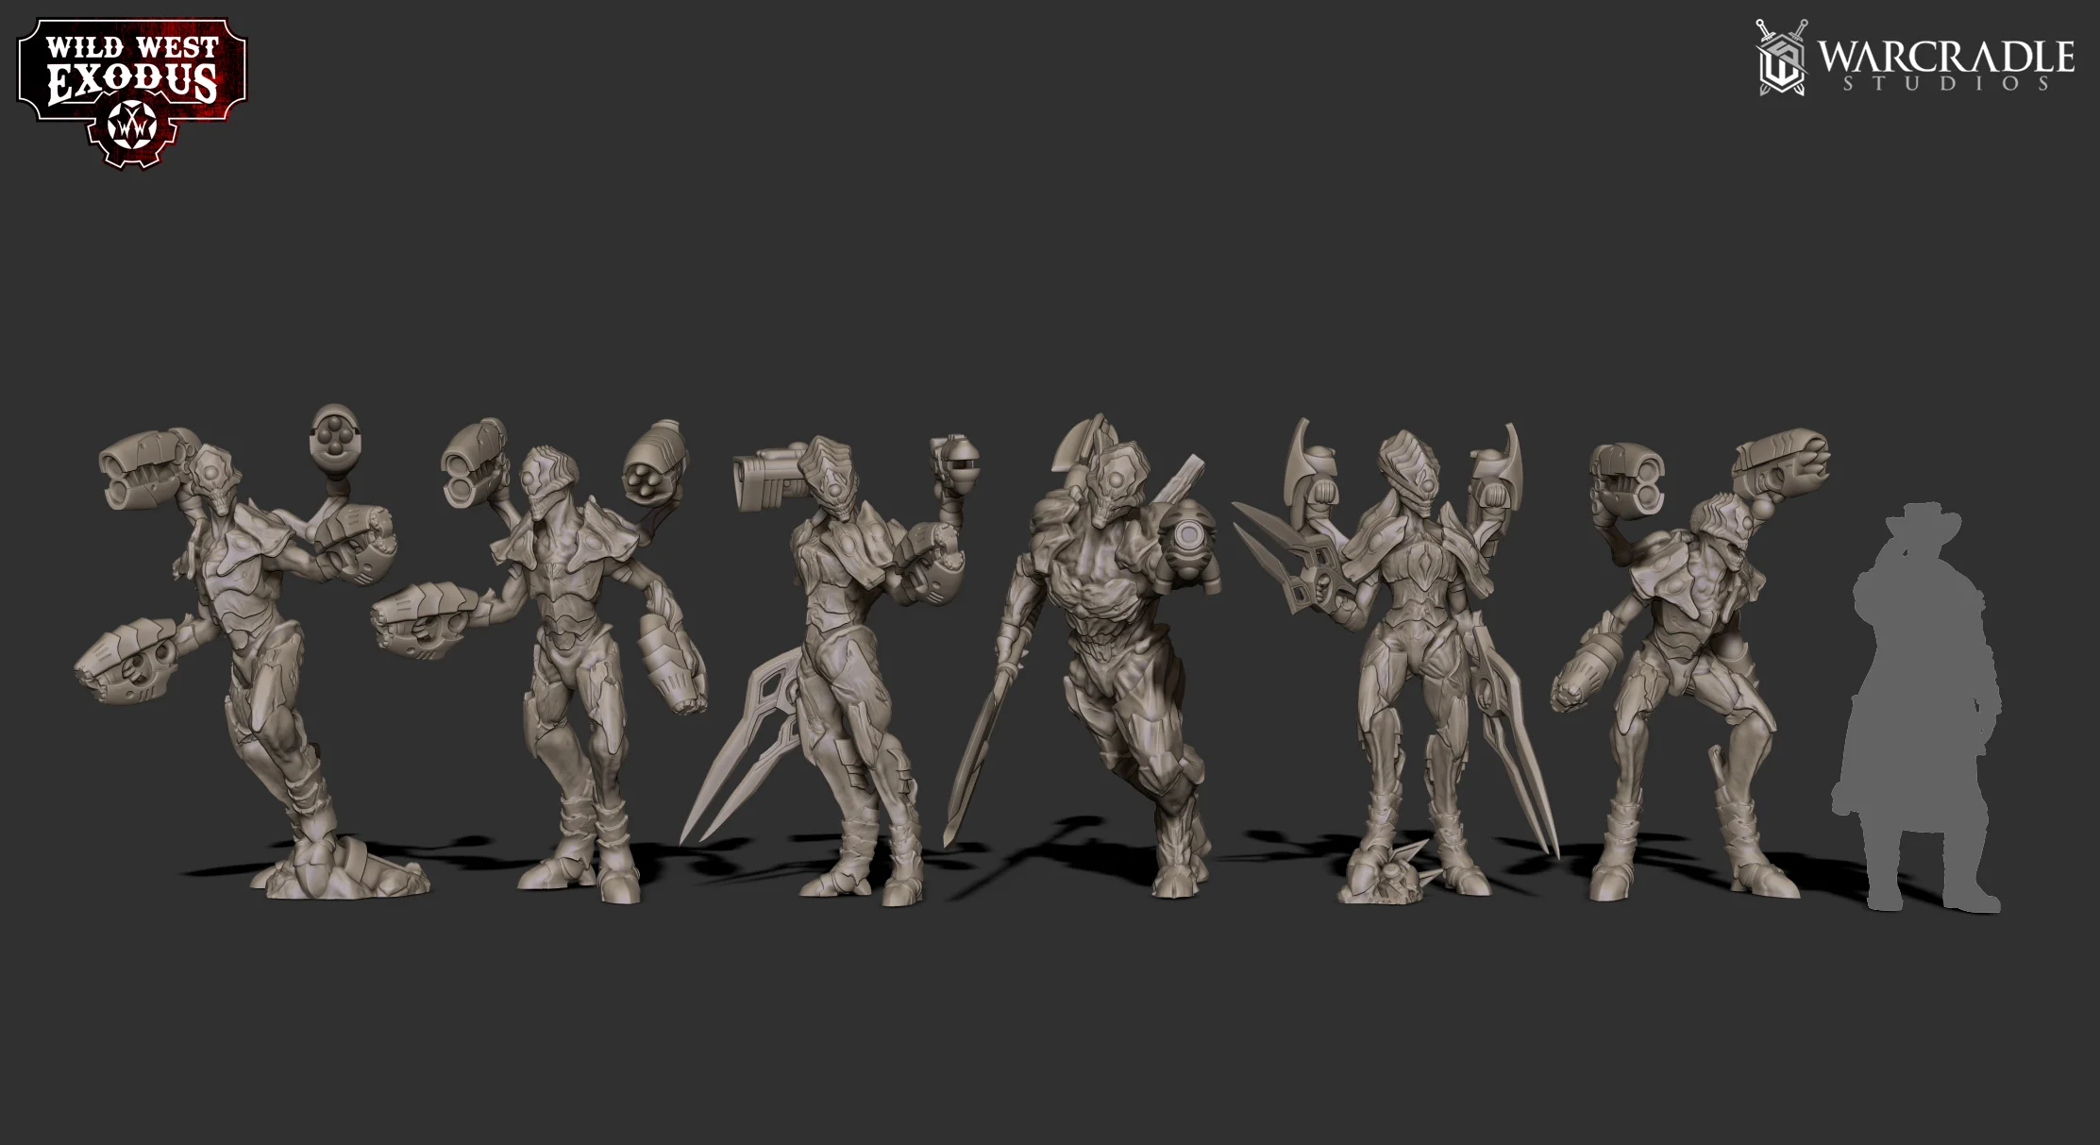Click the Wild West Exodus logo

[x=132, y=92]
